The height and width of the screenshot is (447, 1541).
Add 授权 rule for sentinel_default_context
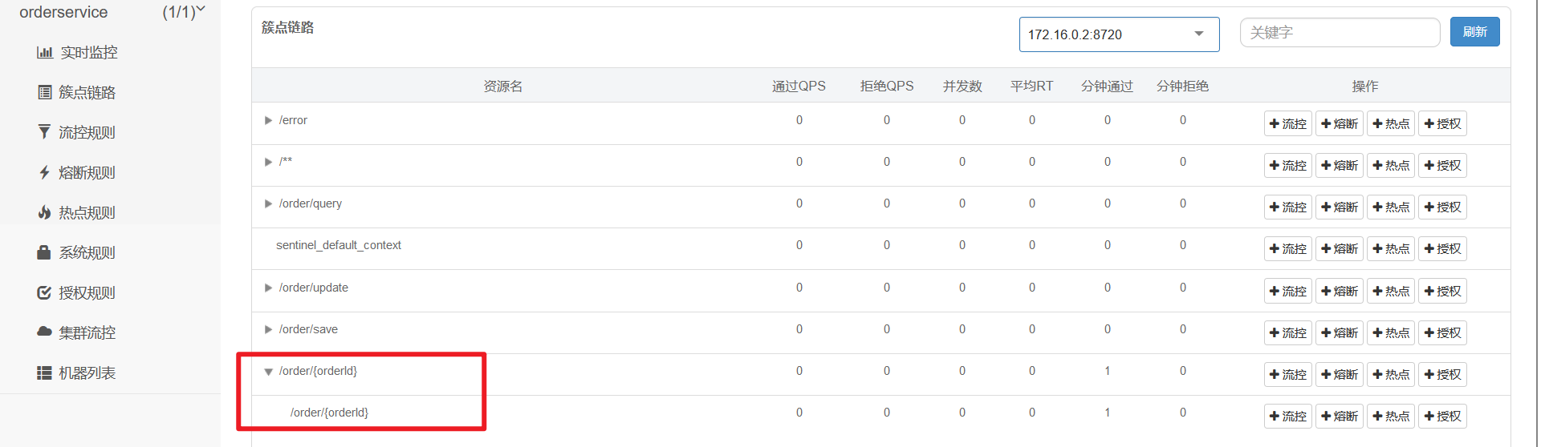tap(1442, 248)
